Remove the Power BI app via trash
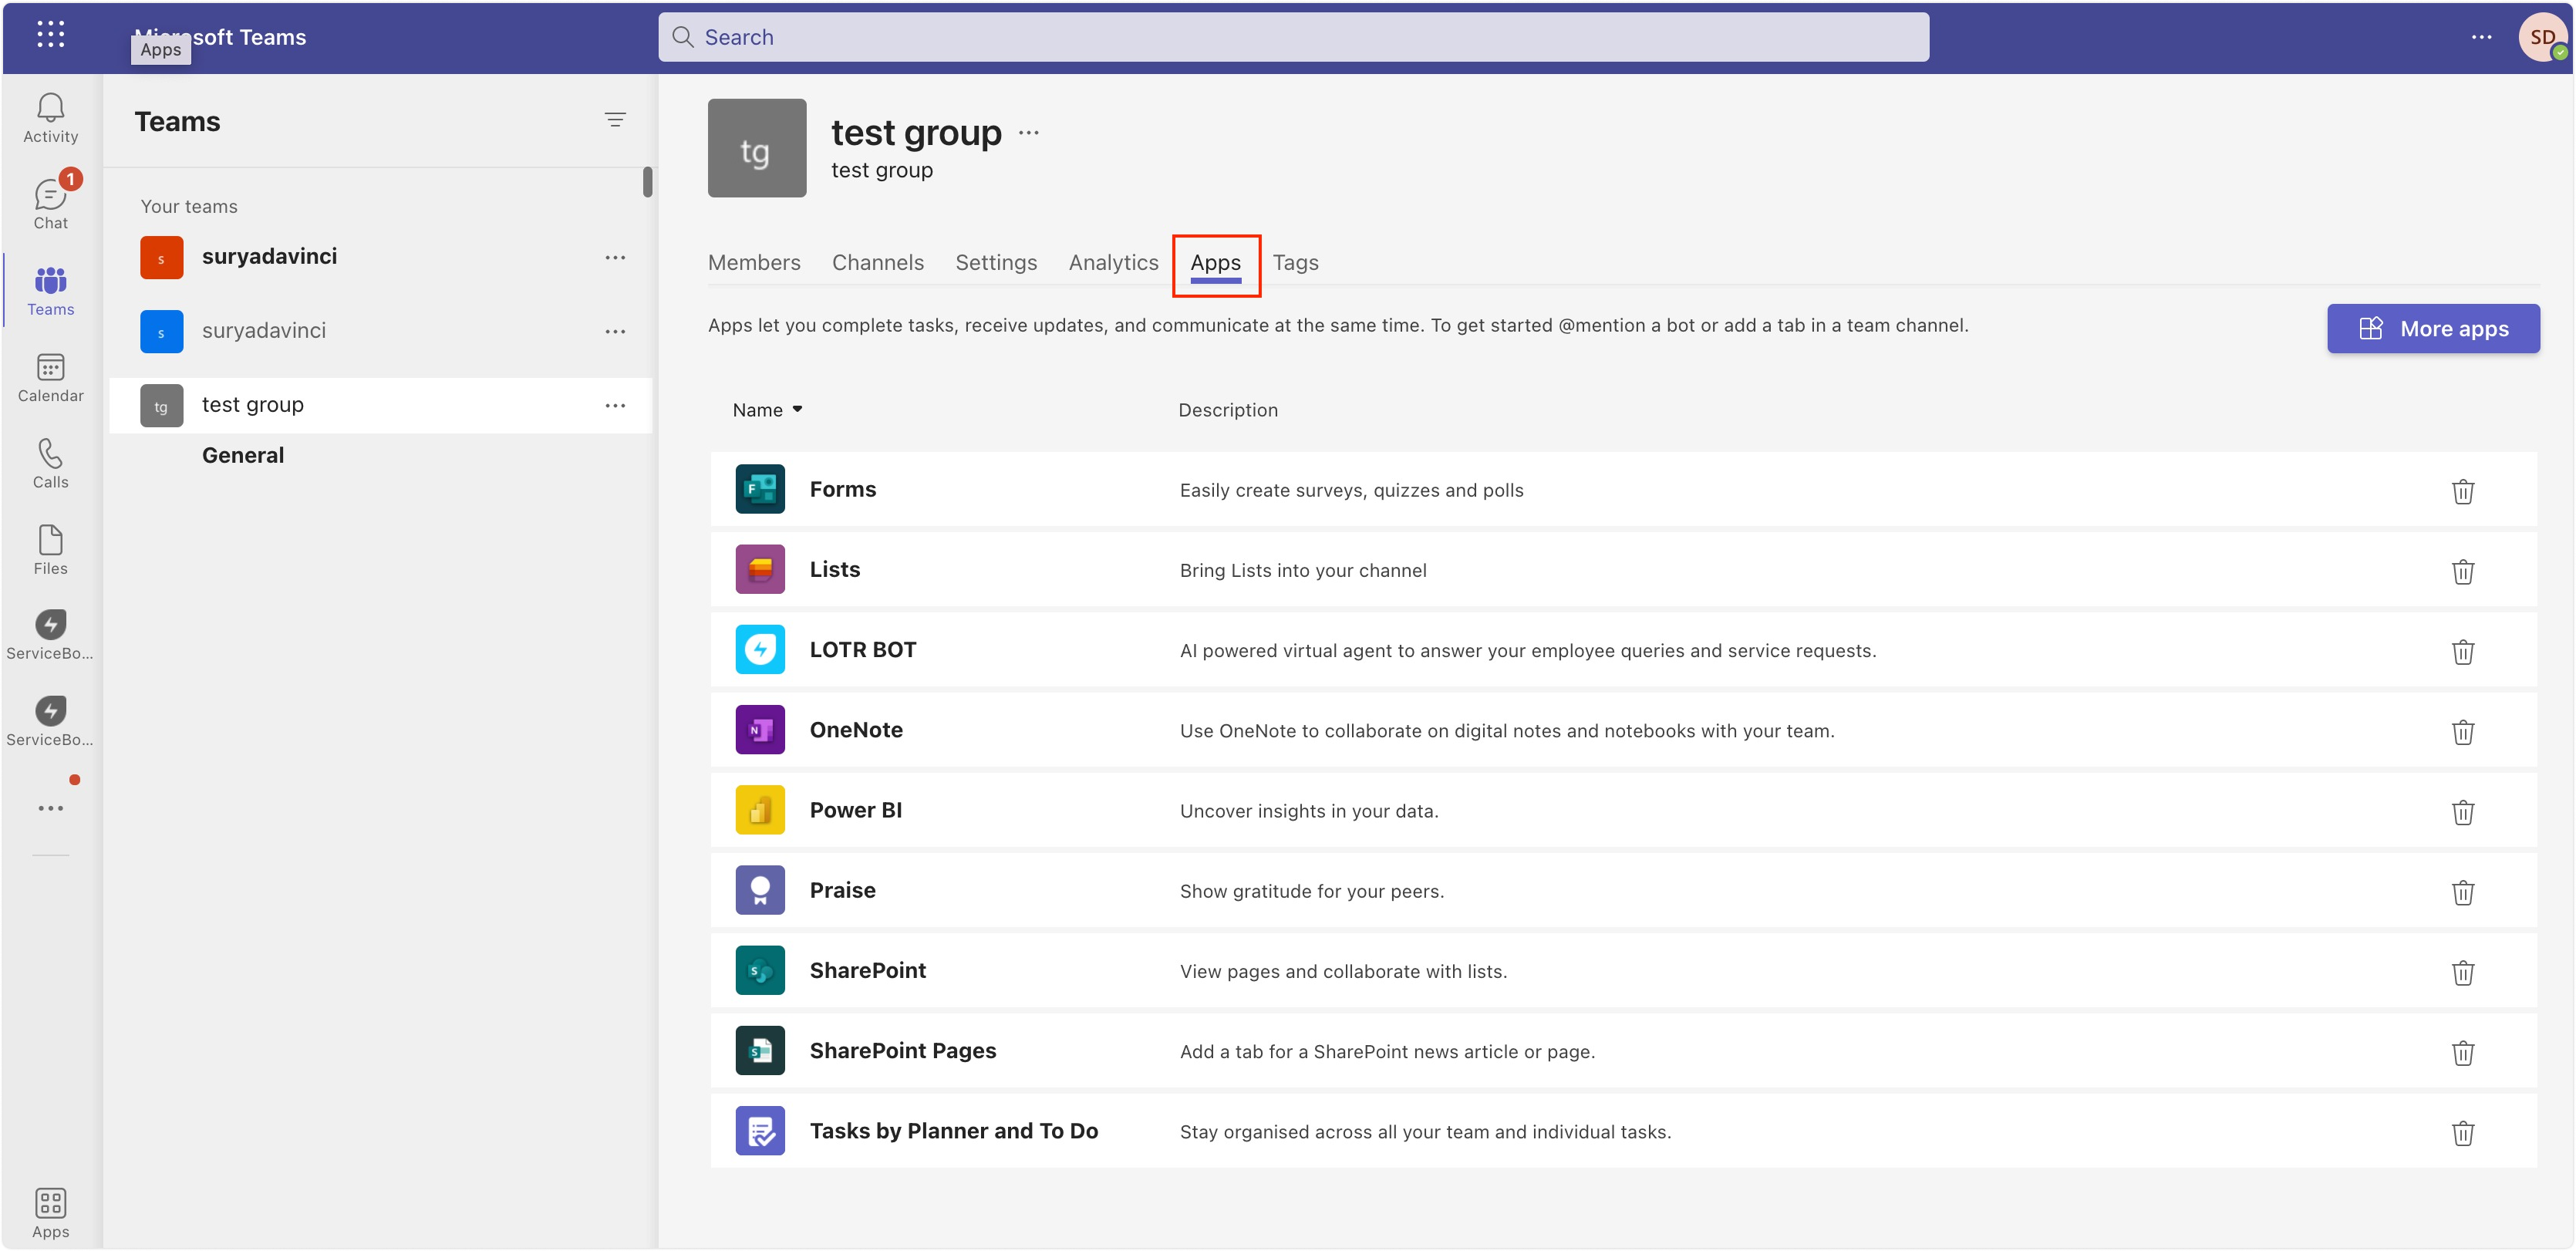 (x=2462, y=812)
